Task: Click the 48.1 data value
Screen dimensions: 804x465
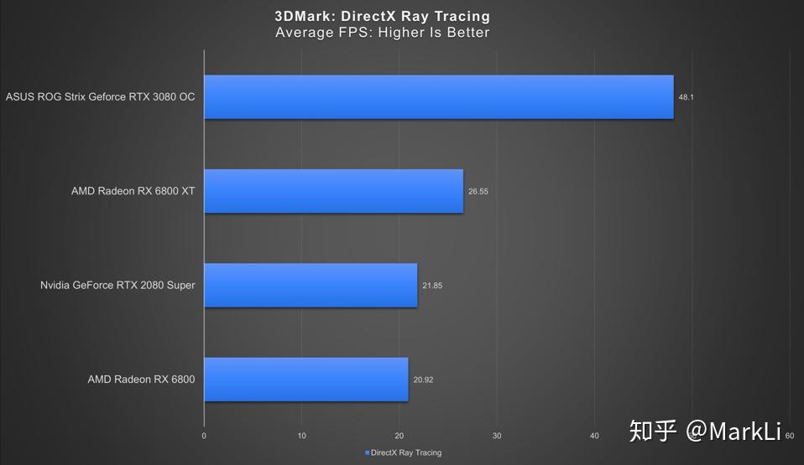Action: (686, 97)
